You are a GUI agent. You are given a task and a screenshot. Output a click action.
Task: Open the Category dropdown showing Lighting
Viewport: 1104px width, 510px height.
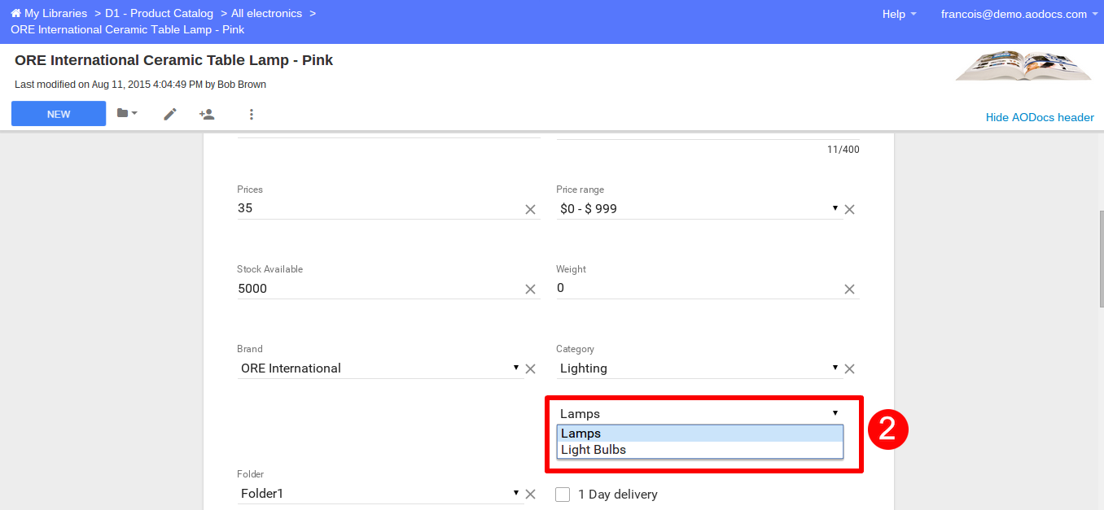pyautogui.click(x=699, y=368)
